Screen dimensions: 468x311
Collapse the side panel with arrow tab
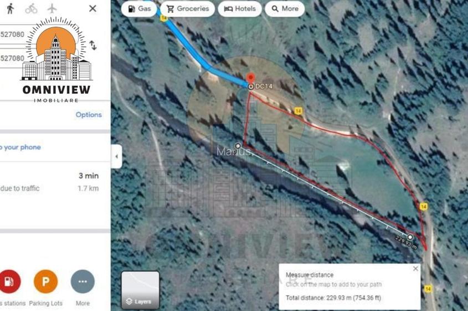click(x=116, y=156)
